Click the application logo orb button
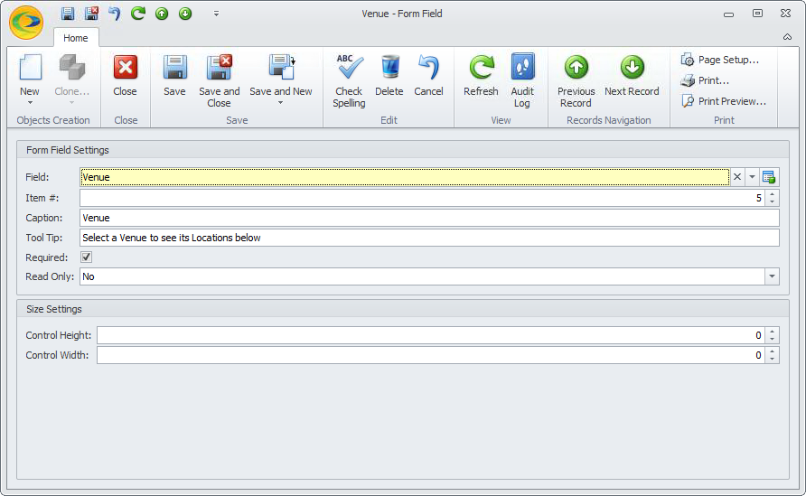This screenshot has width=806, height=496. pyautogui.click(x=25, y=22)
